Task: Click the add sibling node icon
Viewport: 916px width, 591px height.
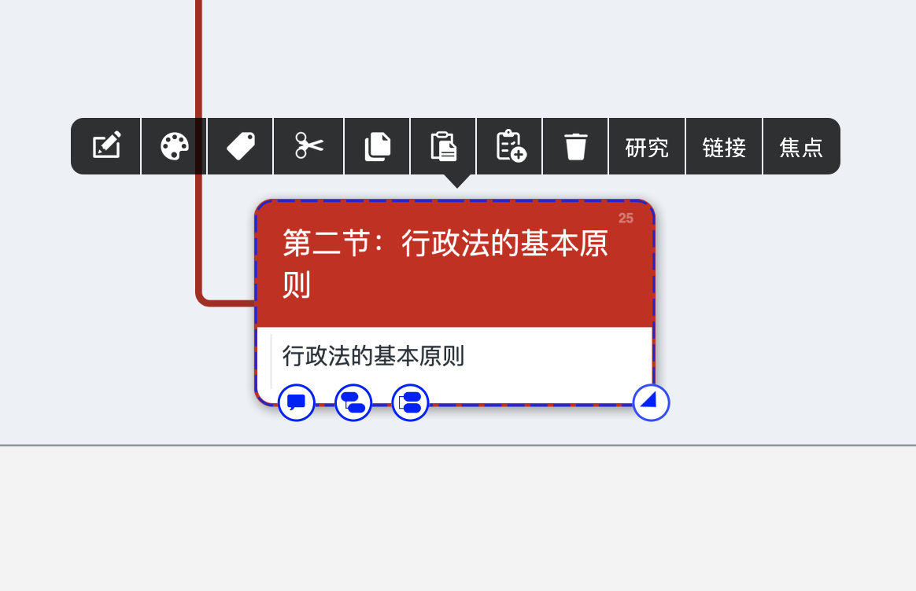Action: (x=410, y=402)
